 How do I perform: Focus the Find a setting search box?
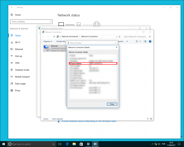pos(31,21)
